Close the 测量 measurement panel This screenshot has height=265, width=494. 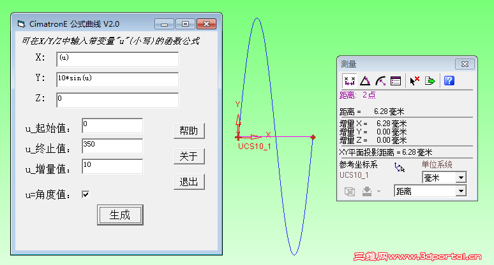pos(465,64)
